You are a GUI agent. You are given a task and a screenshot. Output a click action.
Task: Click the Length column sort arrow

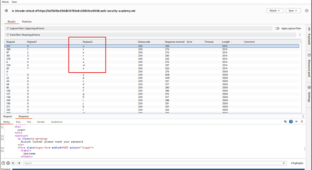click(231, 42)
